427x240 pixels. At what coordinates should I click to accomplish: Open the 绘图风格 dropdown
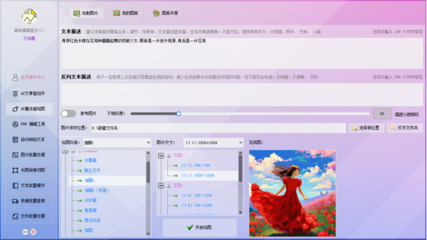click(x=117, y=143)
